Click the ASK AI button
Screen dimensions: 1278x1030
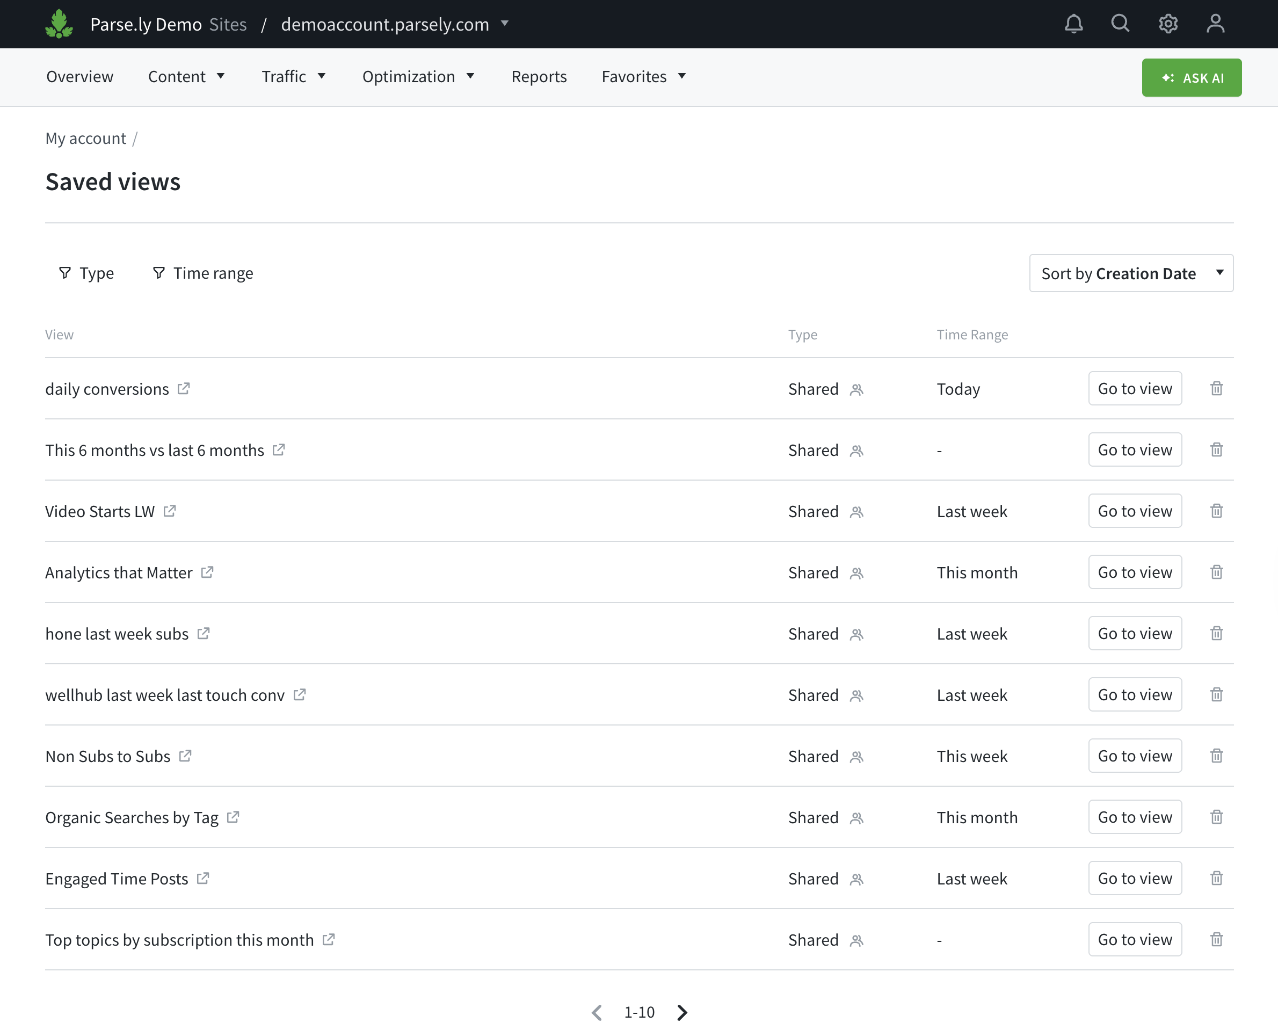tap(1192, 78)
